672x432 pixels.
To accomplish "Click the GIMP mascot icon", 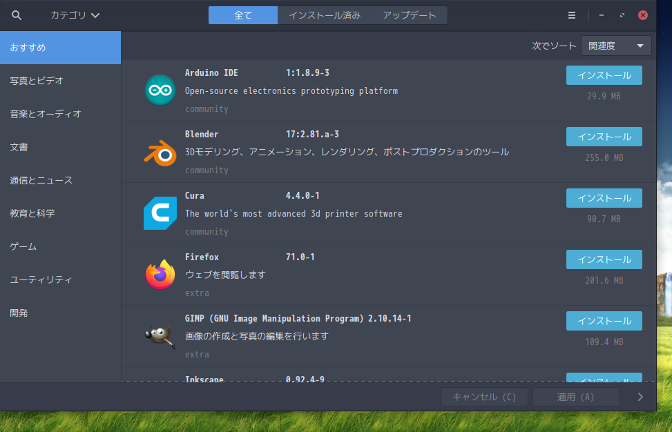I will 160,336.
